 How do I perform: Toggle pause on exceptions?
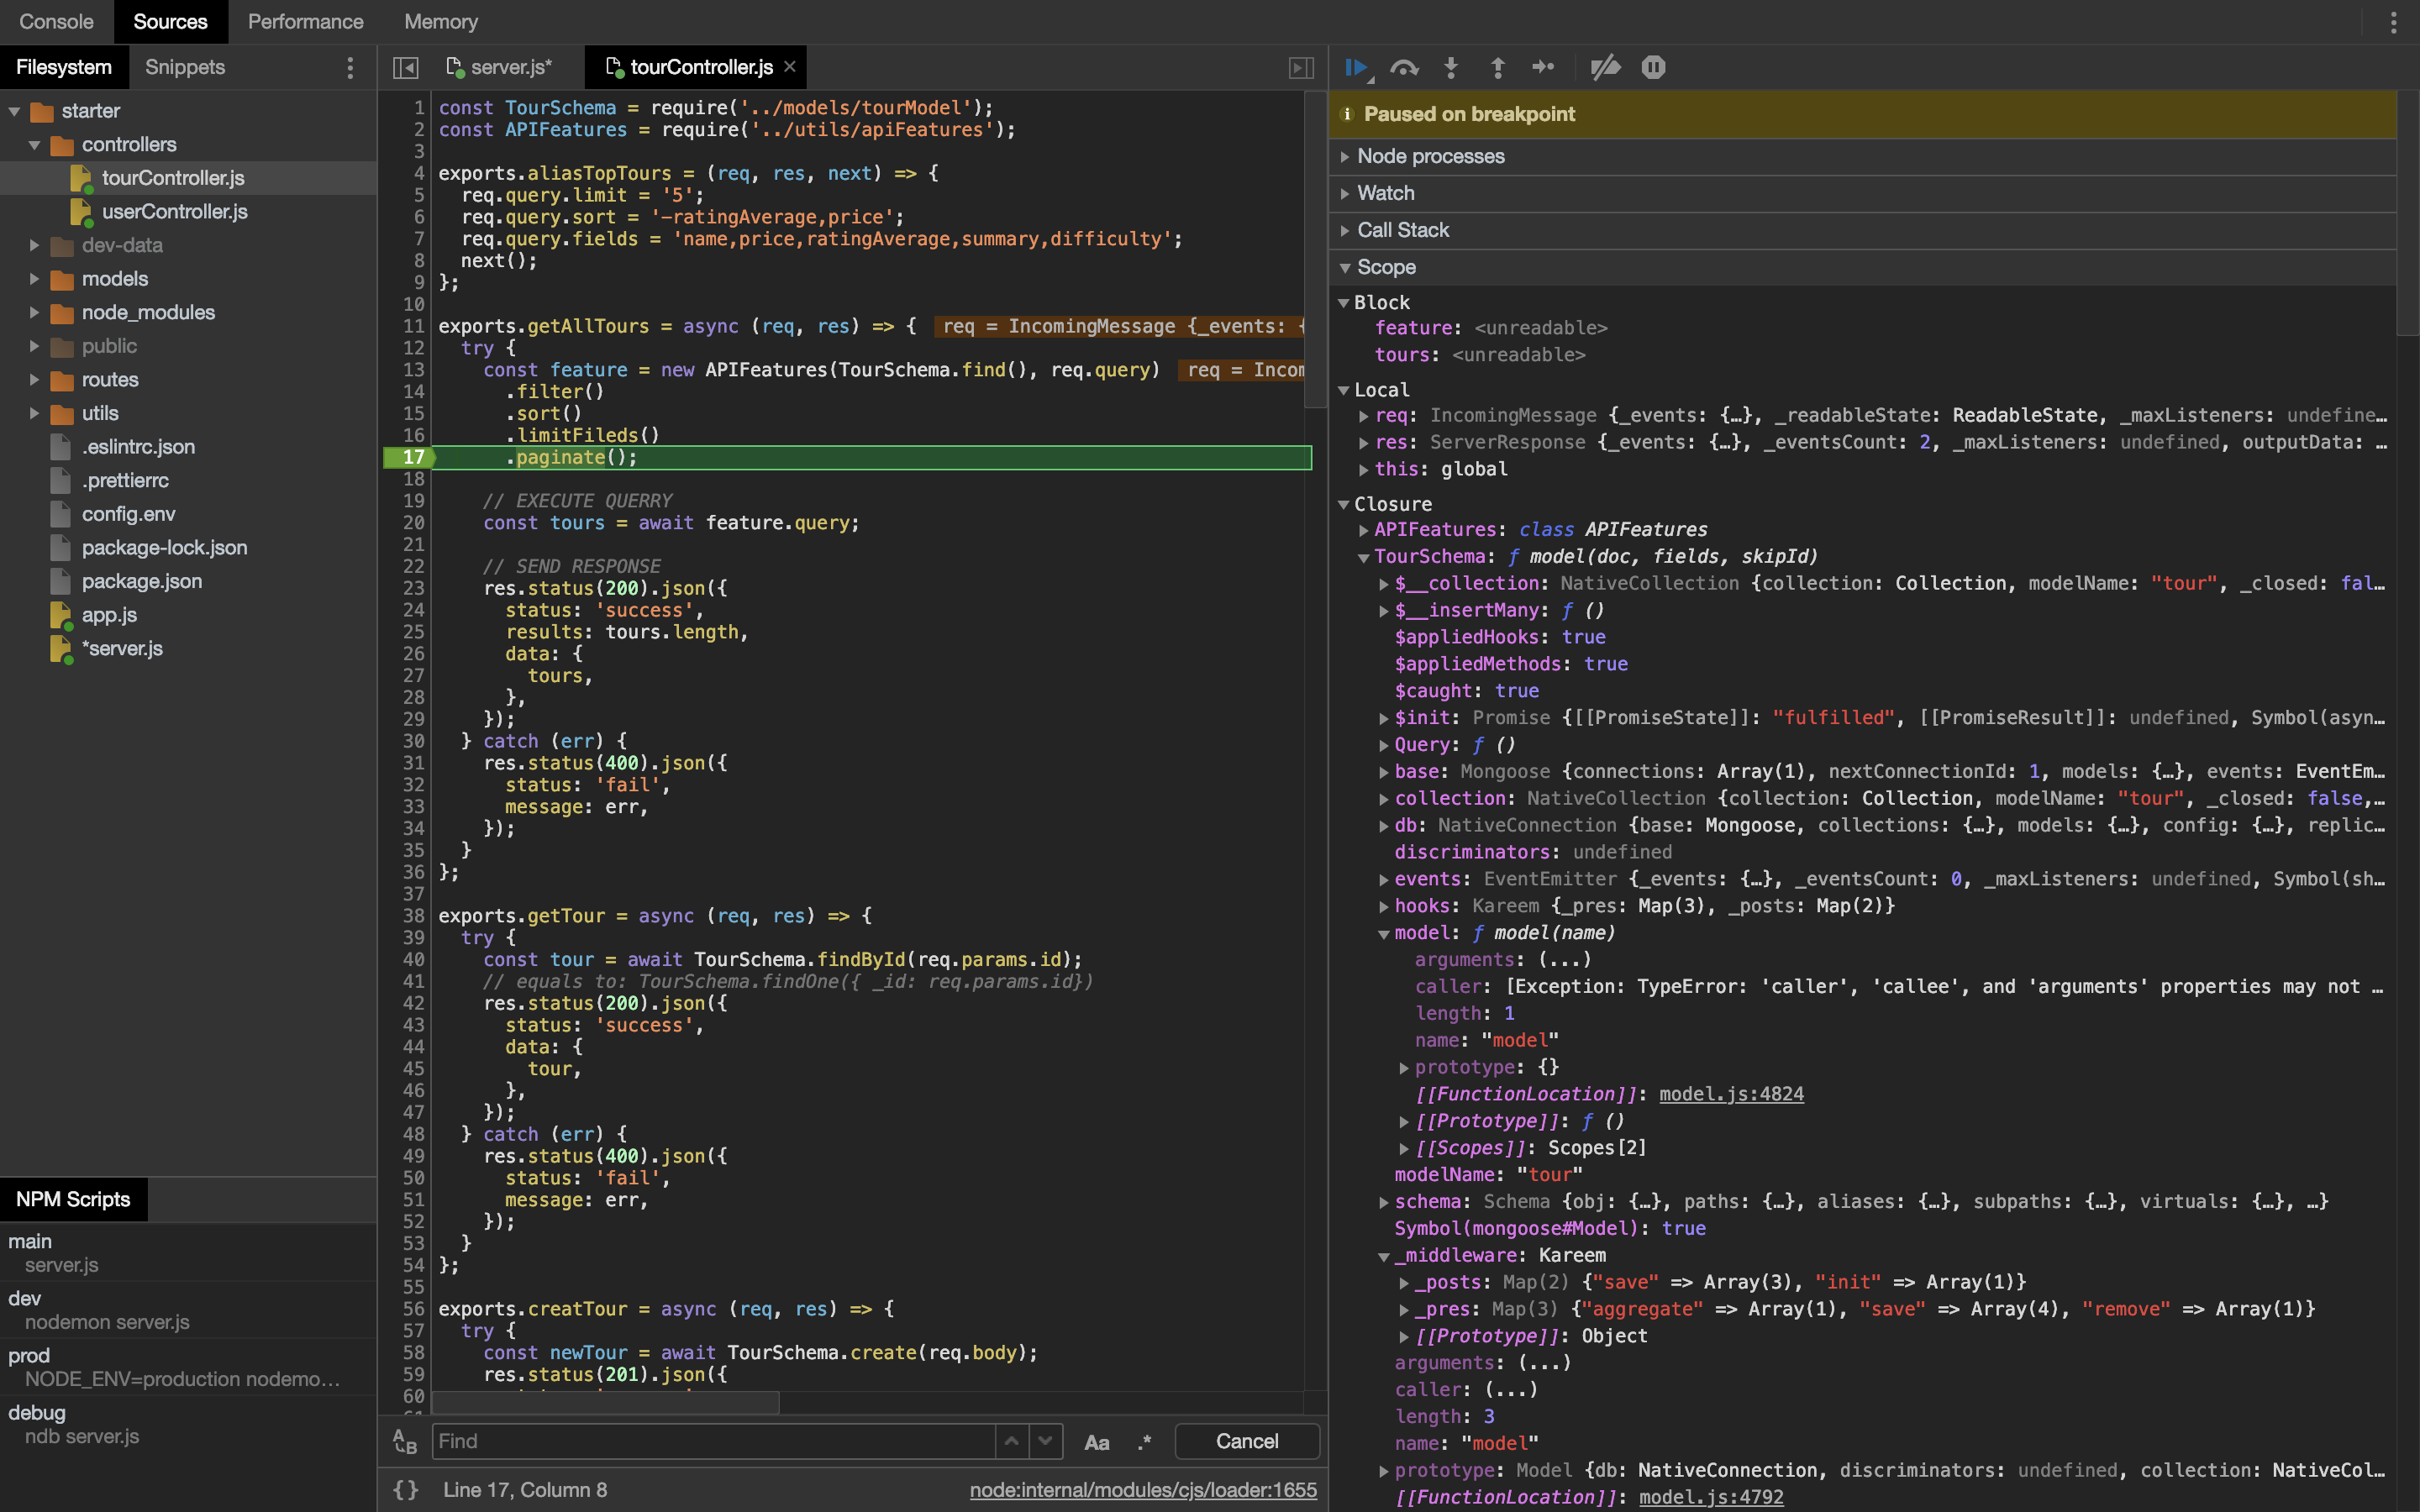click(1653, 67)
